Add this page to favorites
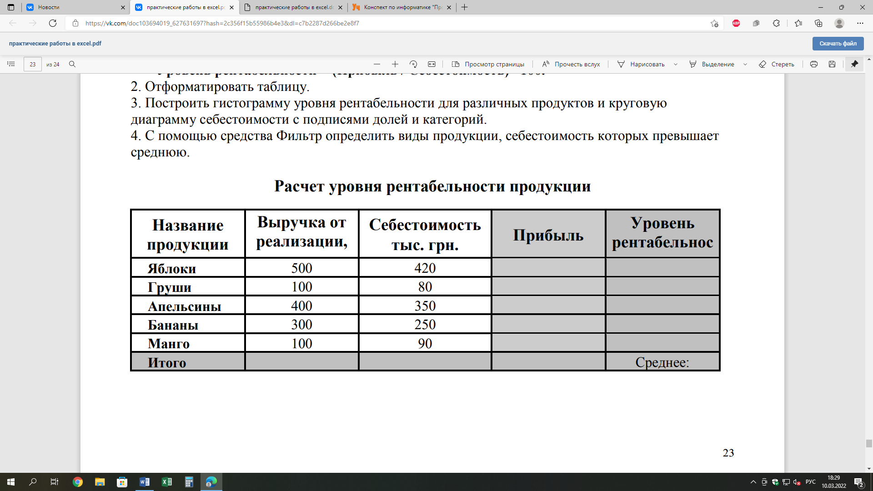Screen dimensions: 873x491 (x=714, y=23)
